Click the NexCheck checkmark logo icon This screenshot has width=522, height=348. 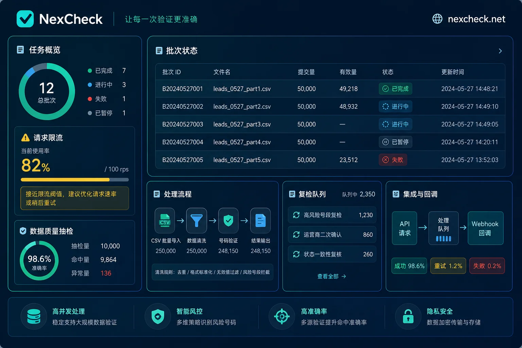tap(25, 19)
